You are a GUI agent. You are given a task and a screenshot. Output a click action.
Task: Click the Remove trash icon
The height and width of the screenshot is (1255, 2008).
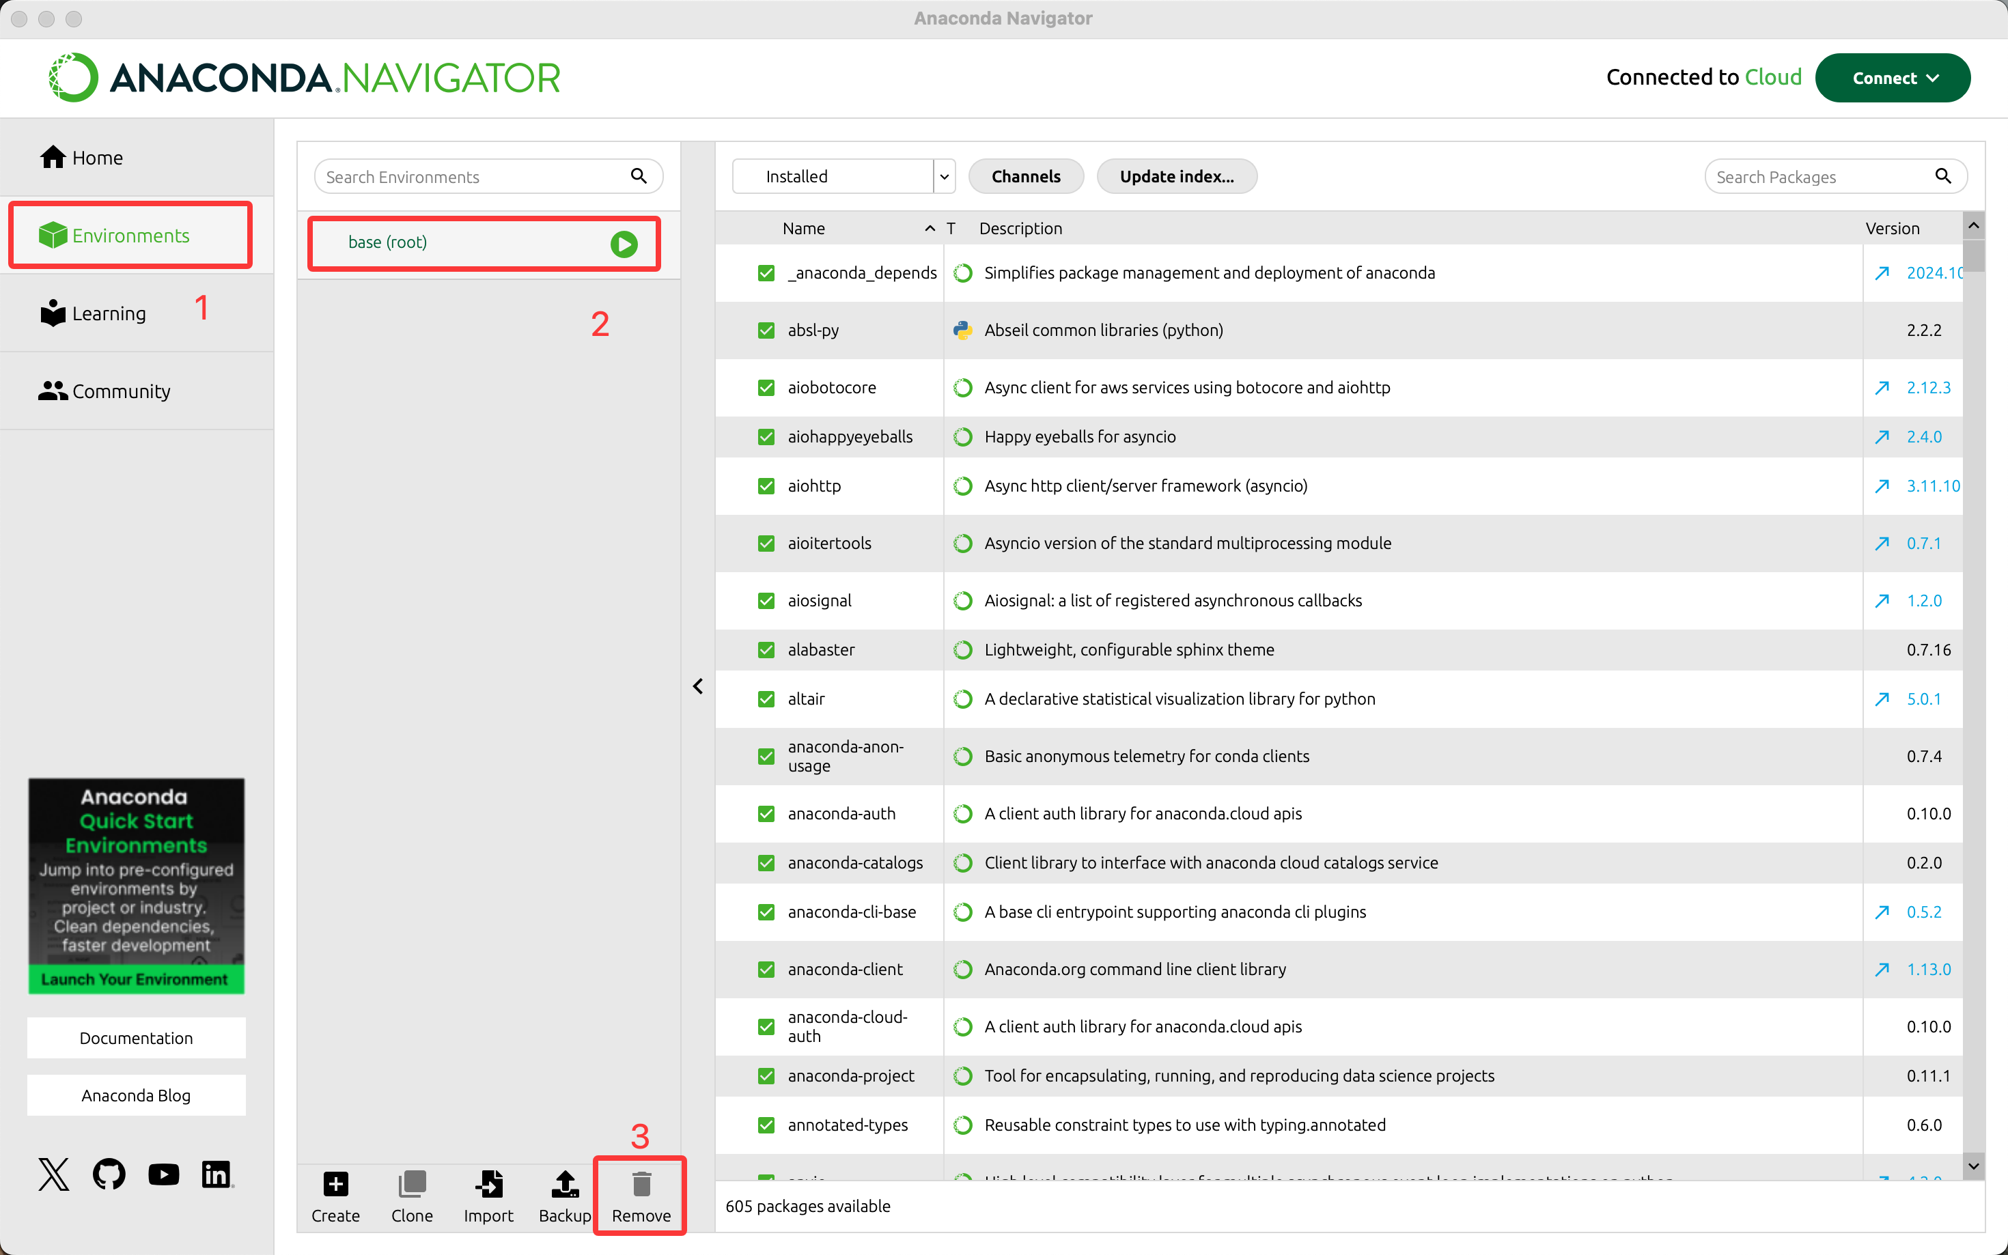point(641,1183)
